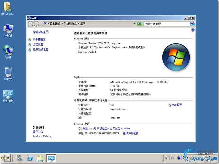Click the activate Windows now link
This screenshot has height=164, width=219.
[x=120, y=128]
